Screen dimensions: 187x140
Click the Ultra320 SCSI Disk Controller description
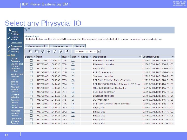click(109, 88)
